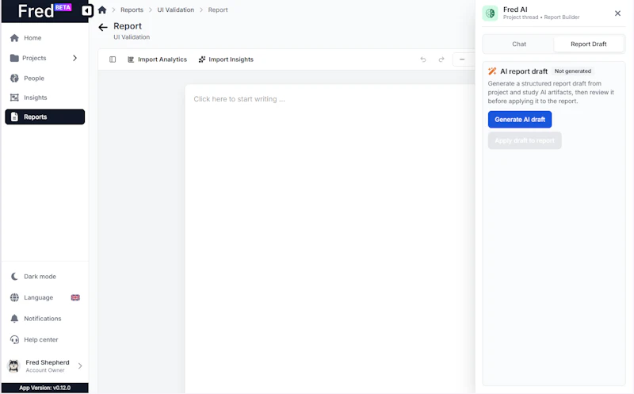Screen dimensions: 634x394
Task: Click the Projects folder icon in sidebar
Action: (x=14, y=58)
